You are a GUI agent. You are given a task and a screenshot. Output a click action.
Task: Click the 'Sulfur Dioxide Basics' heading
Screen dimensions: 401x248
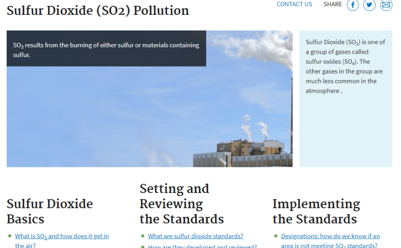(49, 211)
